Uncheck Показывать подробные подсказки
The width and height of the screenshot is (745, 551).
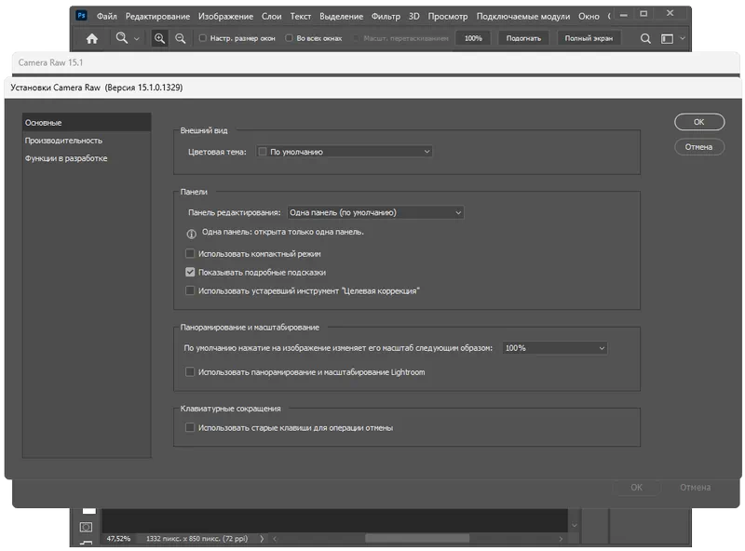pyautogui.click(x=190, y=272)
